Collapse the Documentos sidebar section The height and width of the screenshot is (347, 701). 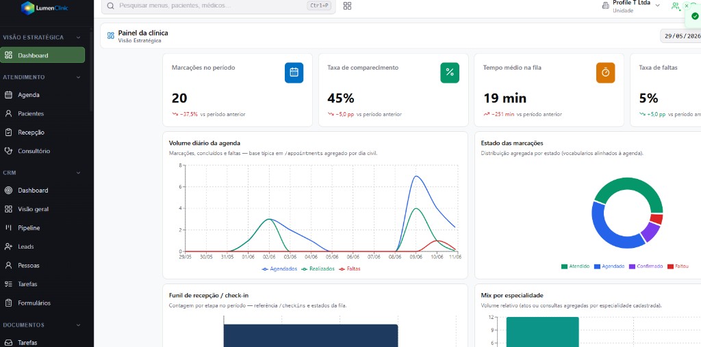(x=79, y=325)
